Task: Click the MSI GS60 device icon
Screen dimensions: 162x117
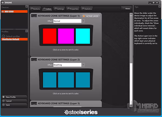Action: point(3,12)
